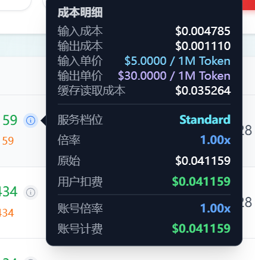Click the 输入成本 value $0.004785
255x260 pixels.
203,31
